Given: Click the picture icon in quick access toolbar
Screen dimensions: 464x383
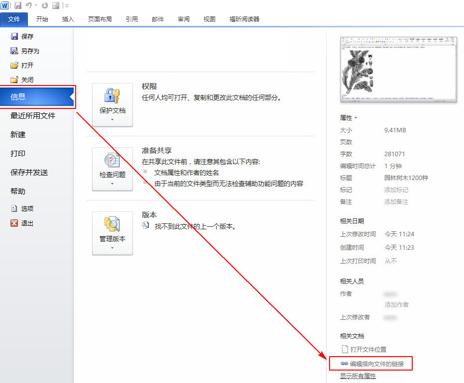Looking at the screenshot, I should (55, 5).
